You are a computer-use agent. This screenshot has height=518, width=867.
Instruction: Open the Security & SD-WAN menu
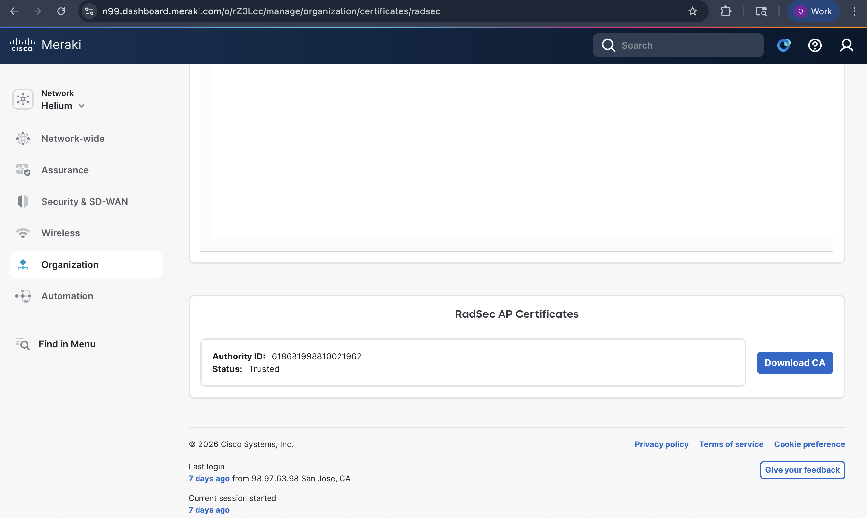point(84,202)
